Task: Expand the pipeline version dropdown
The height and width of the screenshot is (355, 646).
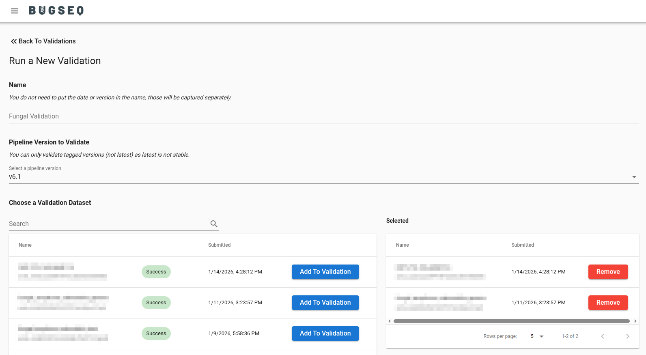Action: (x=634, y=177)
